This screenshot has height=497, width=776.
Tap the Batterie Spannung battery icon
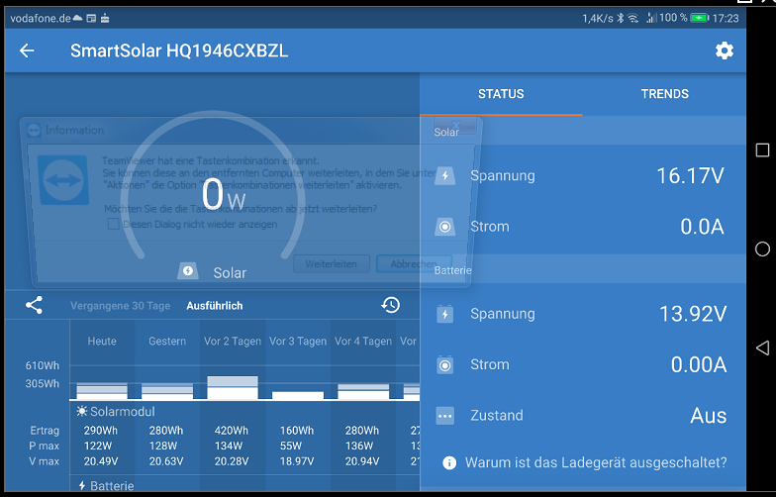tap(445, 314)
